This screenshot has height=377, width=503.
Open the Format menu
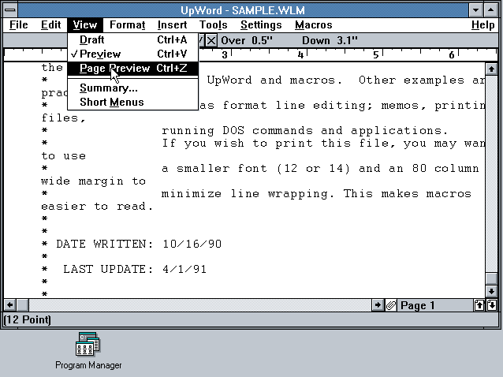[128, 25]
